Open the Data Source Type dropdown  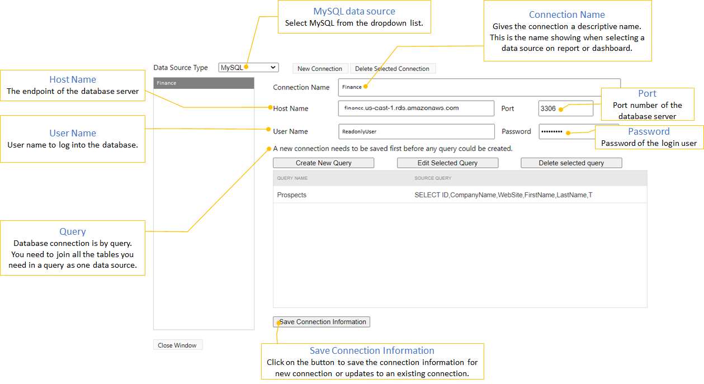tap(248, 68)
